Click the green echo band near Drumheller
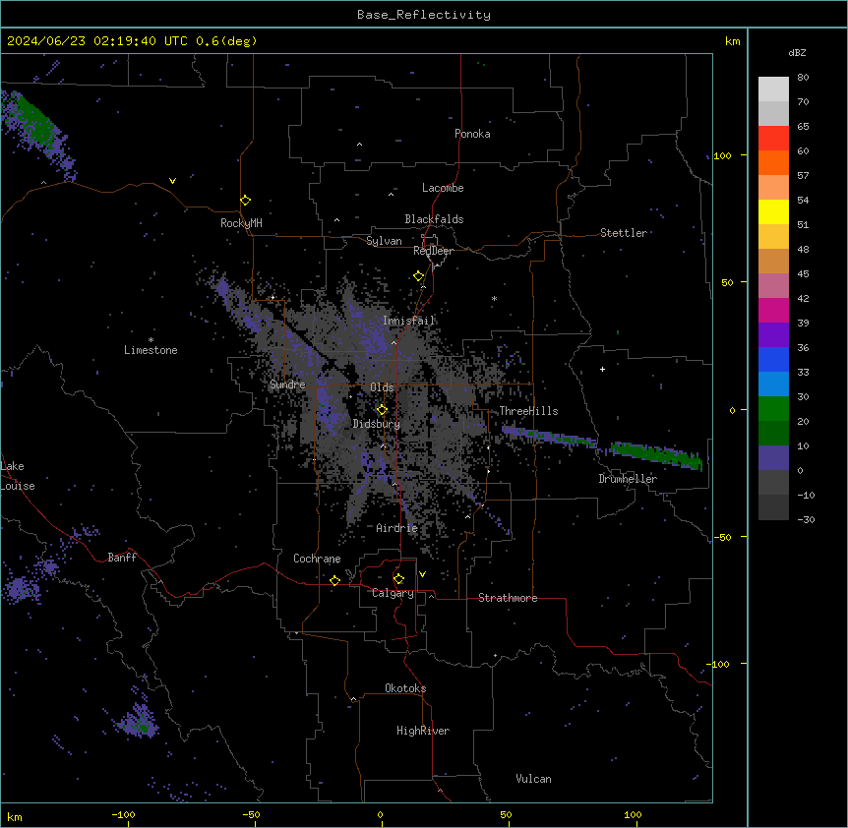The height and width of the screenshot is (828, 848). pos(656,455)
